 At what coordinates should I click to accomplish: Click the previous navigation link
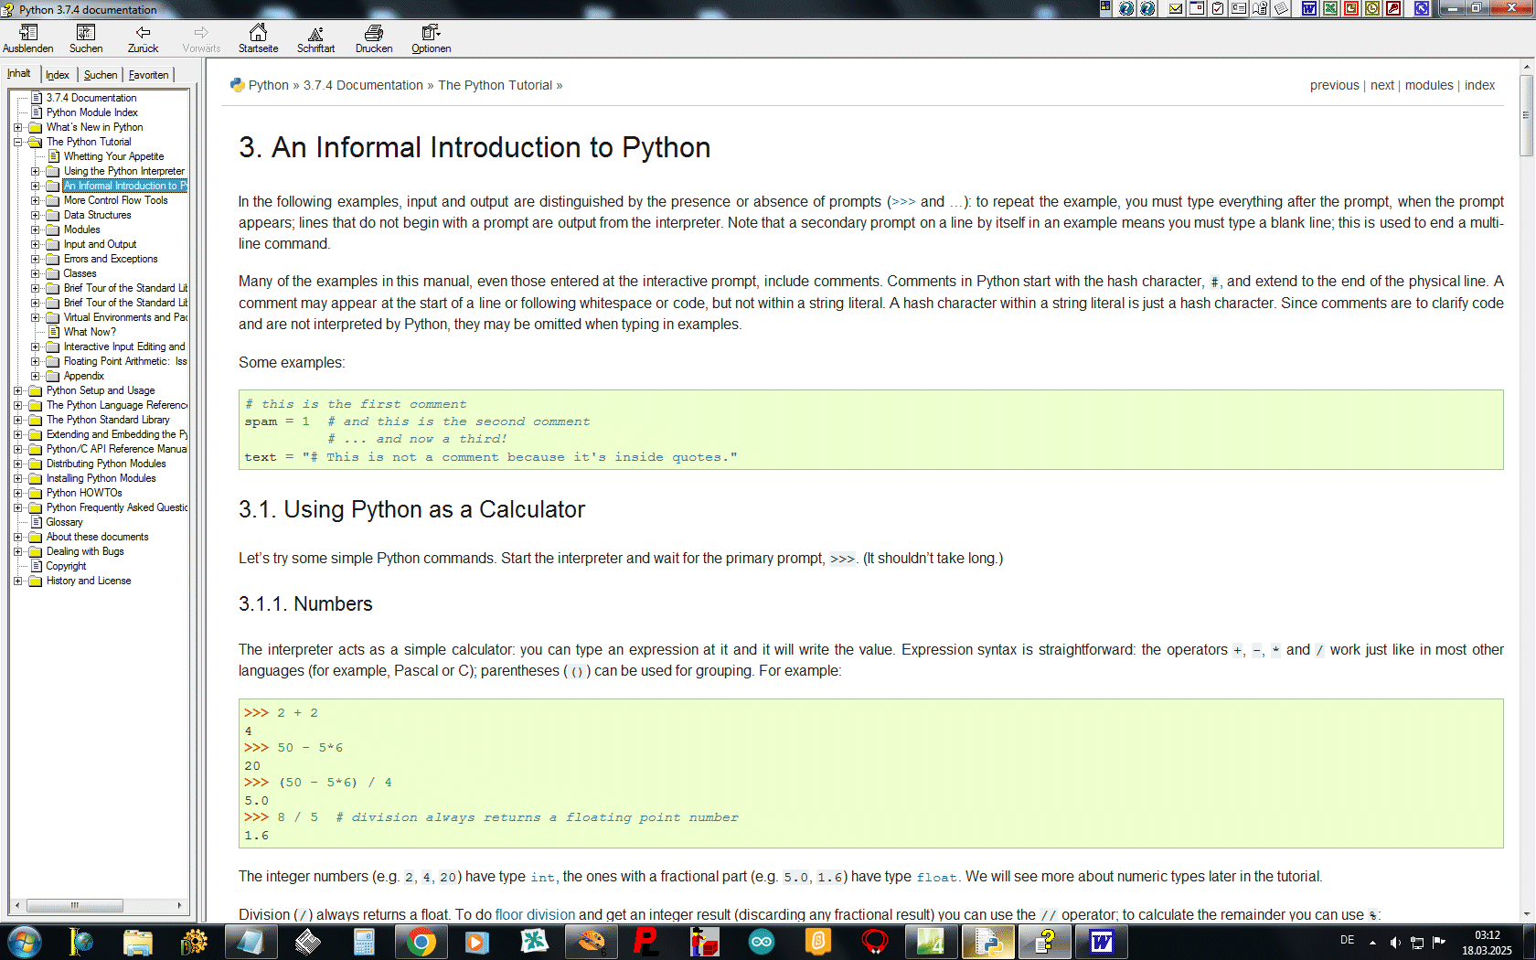pyautogui.click(x=1334, y=85)
